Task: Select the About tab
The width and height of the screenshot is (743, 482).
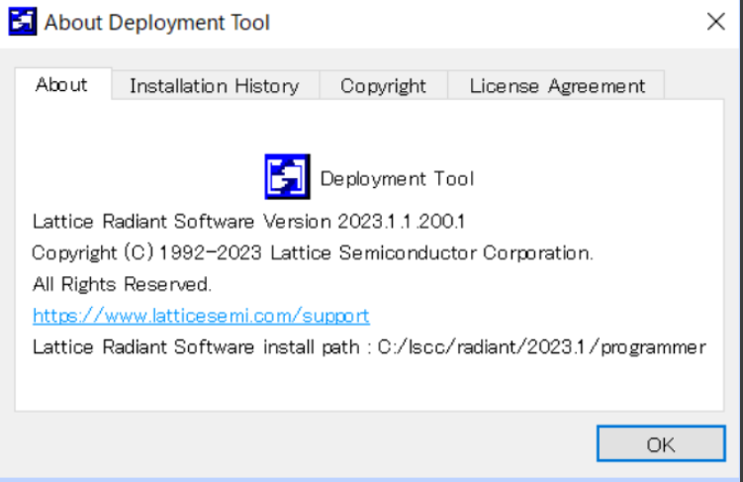Action: click(x=63, y=85)
